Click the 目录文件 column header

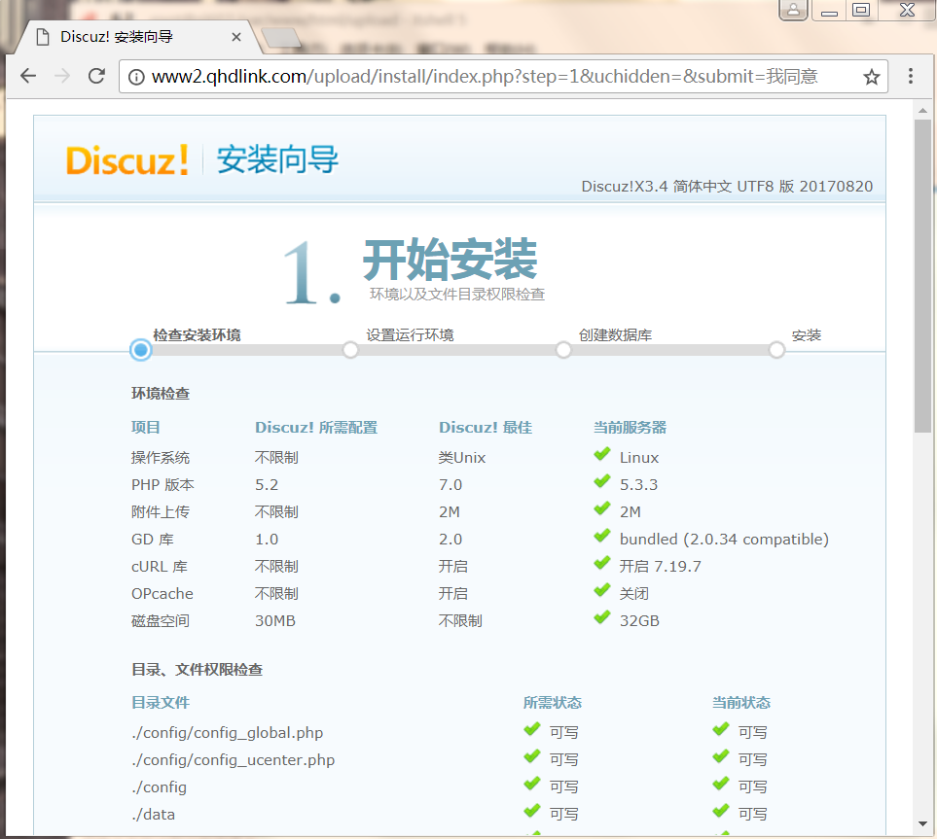pyautogui.click(x=161, y=703)
